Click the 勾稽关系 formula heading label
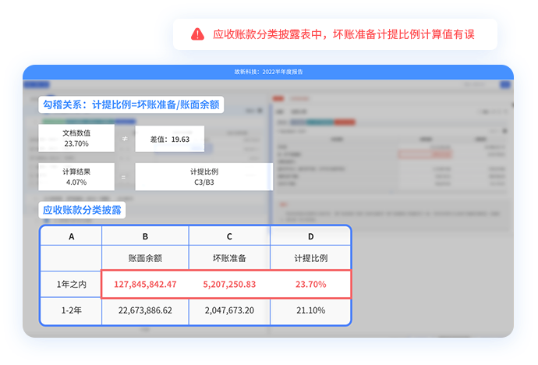 click(131, 105)
